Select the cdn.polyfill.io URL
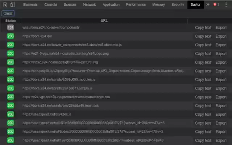This screenshot has width=232, height=145. tap(103, 71)
